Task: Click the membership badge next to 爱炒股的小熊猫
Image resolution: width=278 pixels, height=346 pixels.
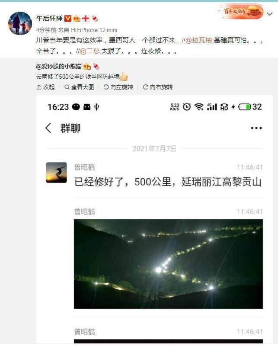Action: coord(87,66)
